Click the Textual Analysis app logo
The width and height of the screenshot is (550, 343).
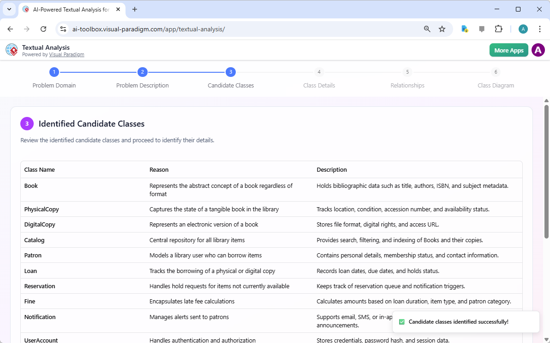click(12, 50)
